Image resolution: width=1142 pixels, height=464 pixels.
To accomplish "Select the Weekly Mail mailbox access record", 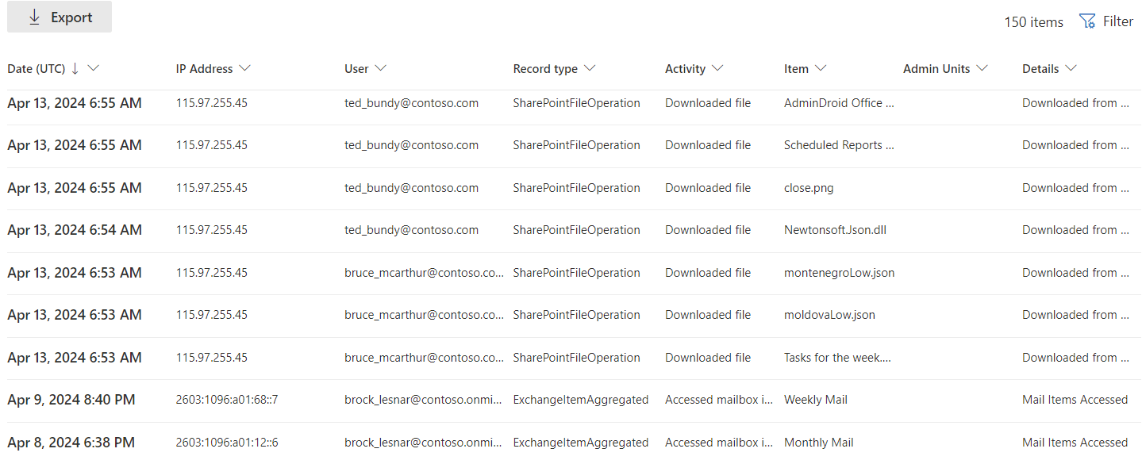I will pos(815,400).
